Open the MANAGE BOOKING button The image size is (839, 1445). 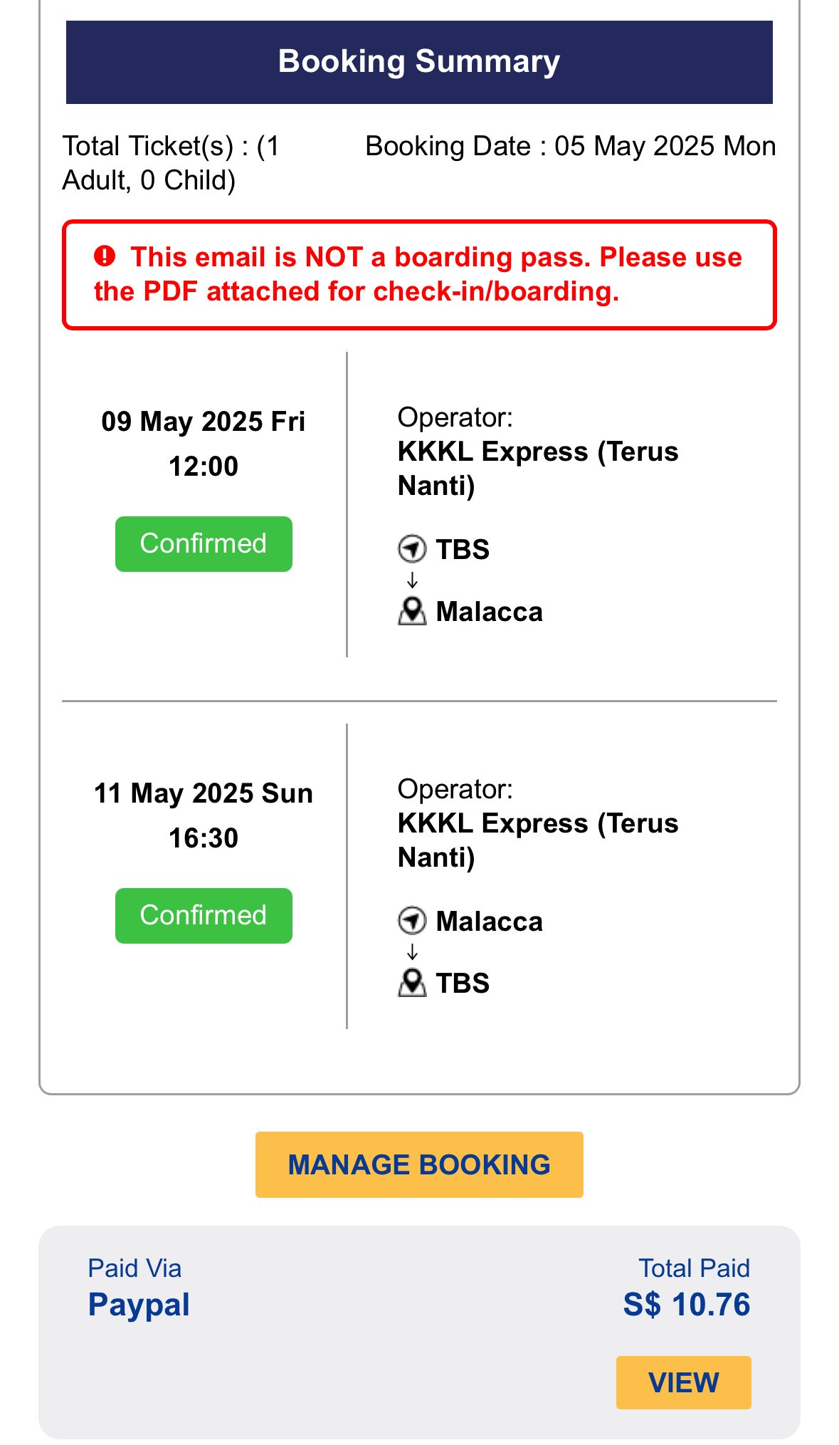419,1164
